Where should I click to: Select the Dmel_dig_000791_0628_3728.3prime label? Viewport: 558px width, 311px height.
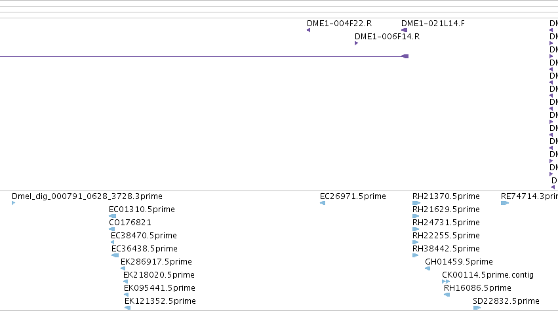[x=87, y=196]
